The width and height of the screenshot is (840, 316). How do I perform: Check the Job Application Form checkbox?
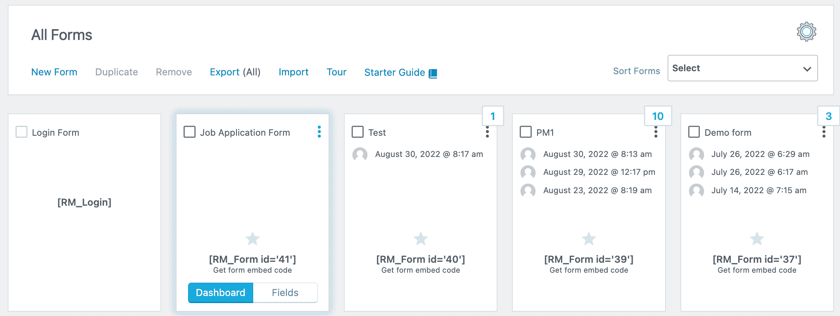coord(189,132)
